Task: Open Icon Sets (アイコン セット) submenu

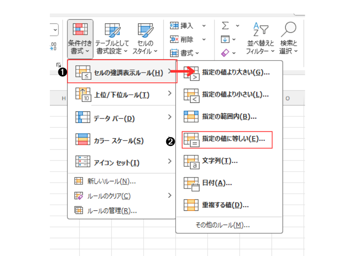Action: point(121,163)
